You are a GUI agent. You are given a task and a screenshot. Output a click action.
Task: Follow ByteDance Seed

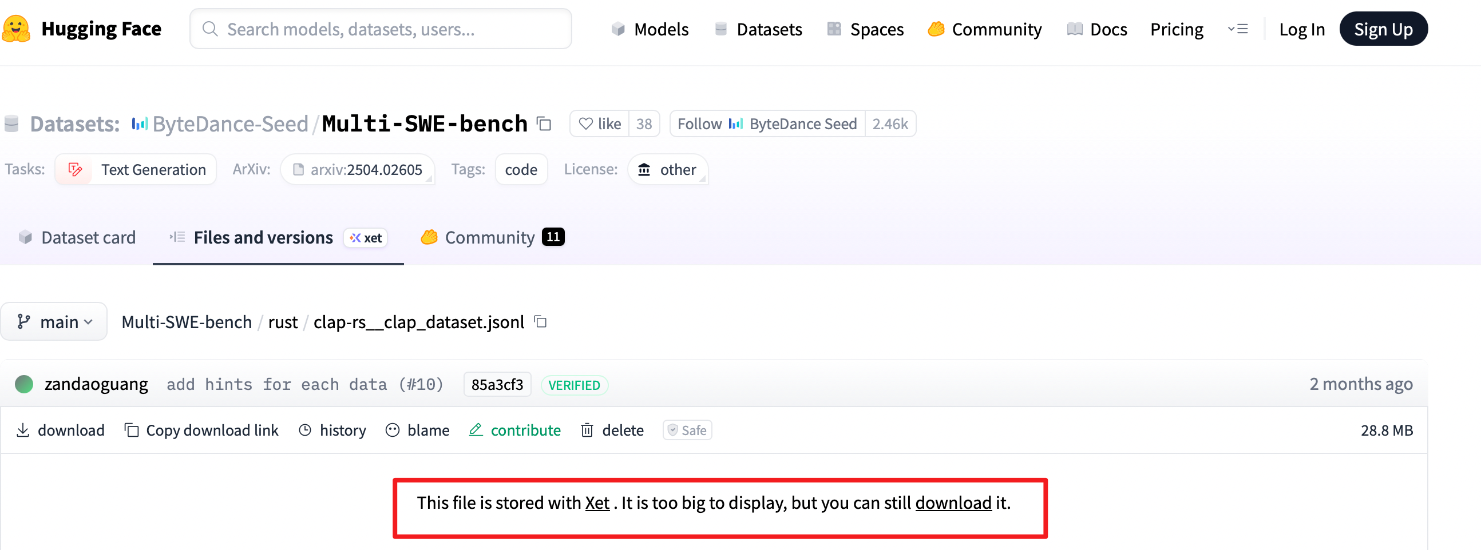click(767, 124)
